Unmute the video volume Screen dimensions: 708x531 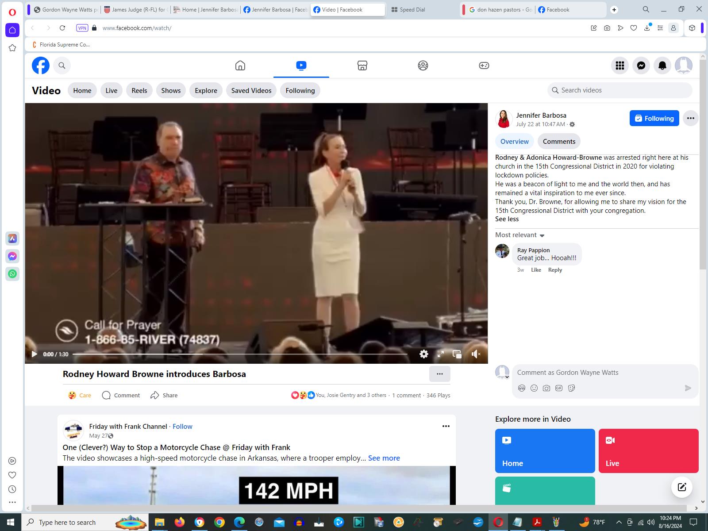coord(476,354)
